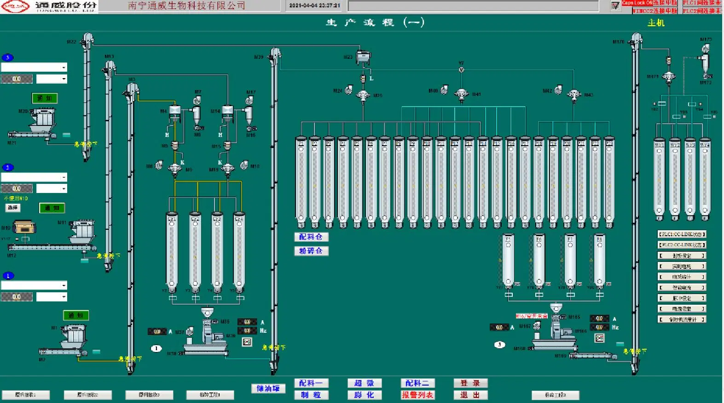Open wide dropdown under section 2
This screenshot has width=724, height=403.
coord(34,177)
